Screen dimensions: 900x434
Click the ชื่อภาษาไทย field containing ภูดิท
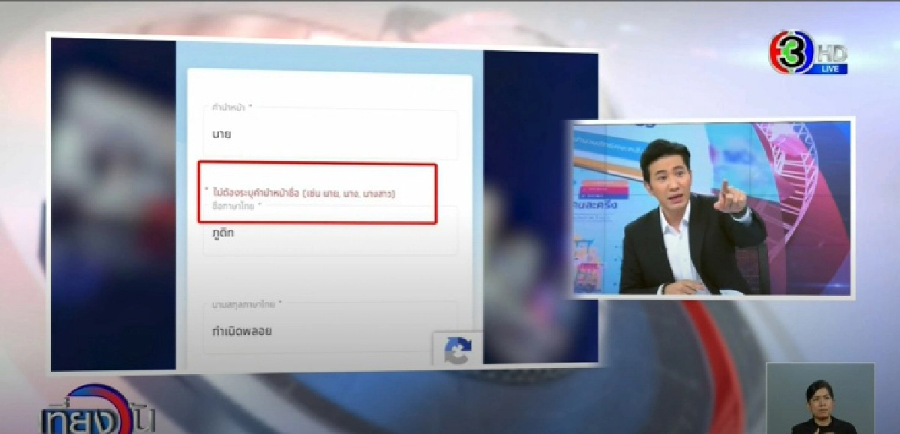point(330,230)
